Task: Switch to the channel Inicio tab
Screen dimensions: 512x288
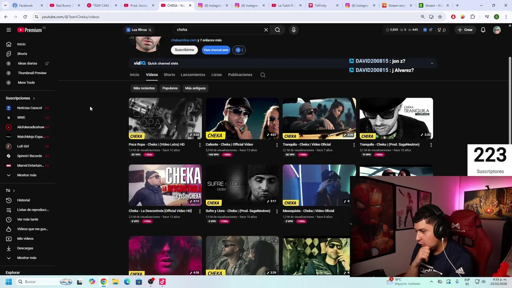Action: click(x=134, y=75)
